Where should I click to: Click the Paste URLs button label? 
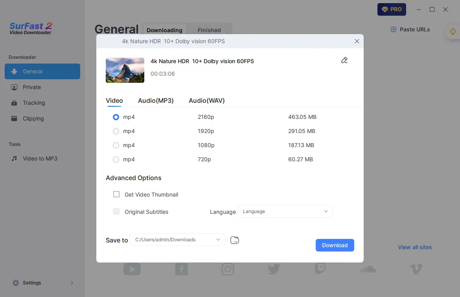tap(414, 29)
